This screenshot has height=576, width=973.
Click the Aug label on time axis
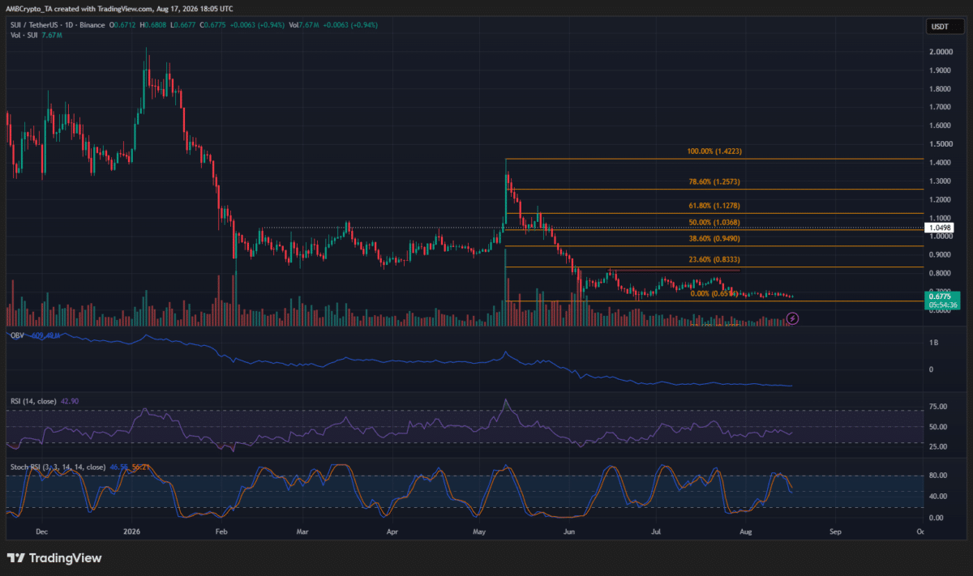(746, 533)
